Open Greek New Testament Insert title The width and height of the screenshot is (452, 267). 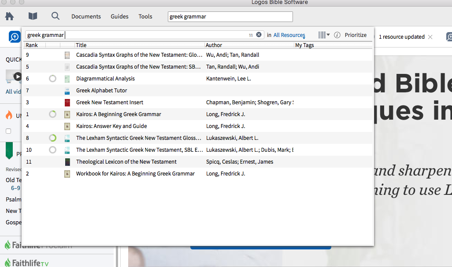coord(110,102)
